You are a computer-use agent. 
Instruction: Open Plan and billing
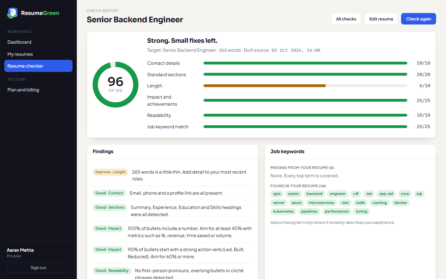(x=38, y=90)
